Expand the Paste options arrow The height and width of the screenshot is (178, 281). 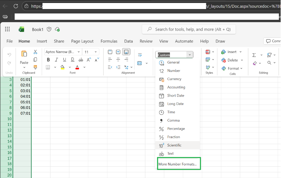24,67
